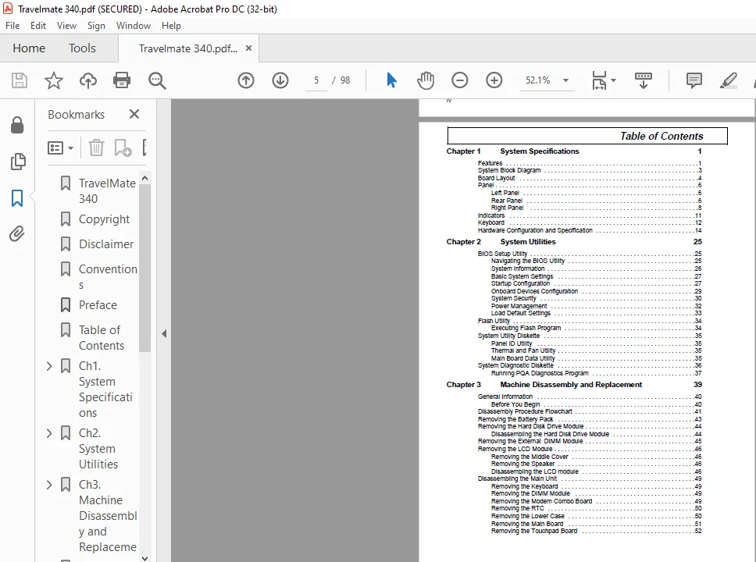The image size is (756, 562).
Task: Jump to Preface bookmark
Action: pos(98,305)
